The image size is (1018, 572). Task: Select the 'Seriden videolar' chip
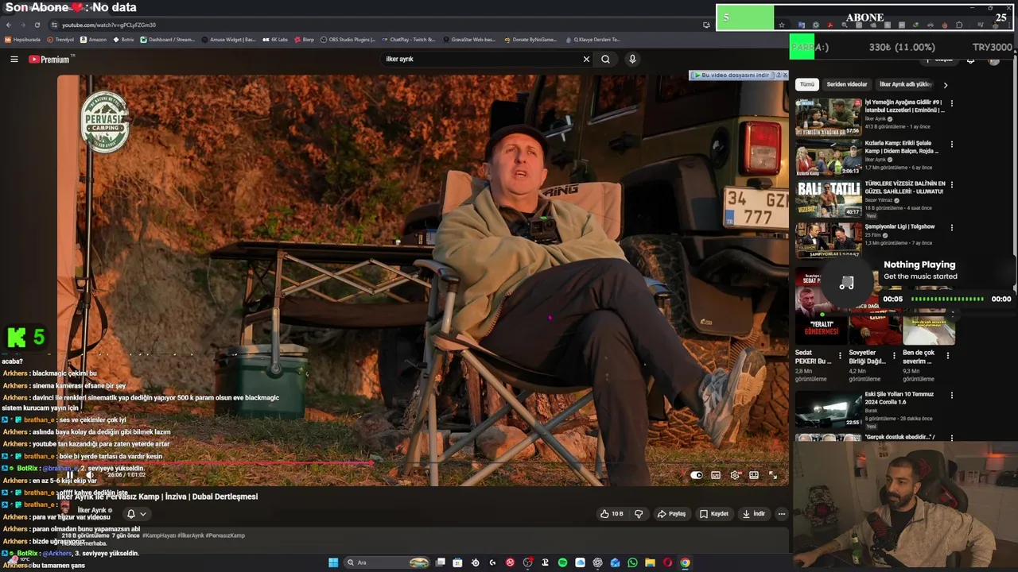[x=847, y=84]
